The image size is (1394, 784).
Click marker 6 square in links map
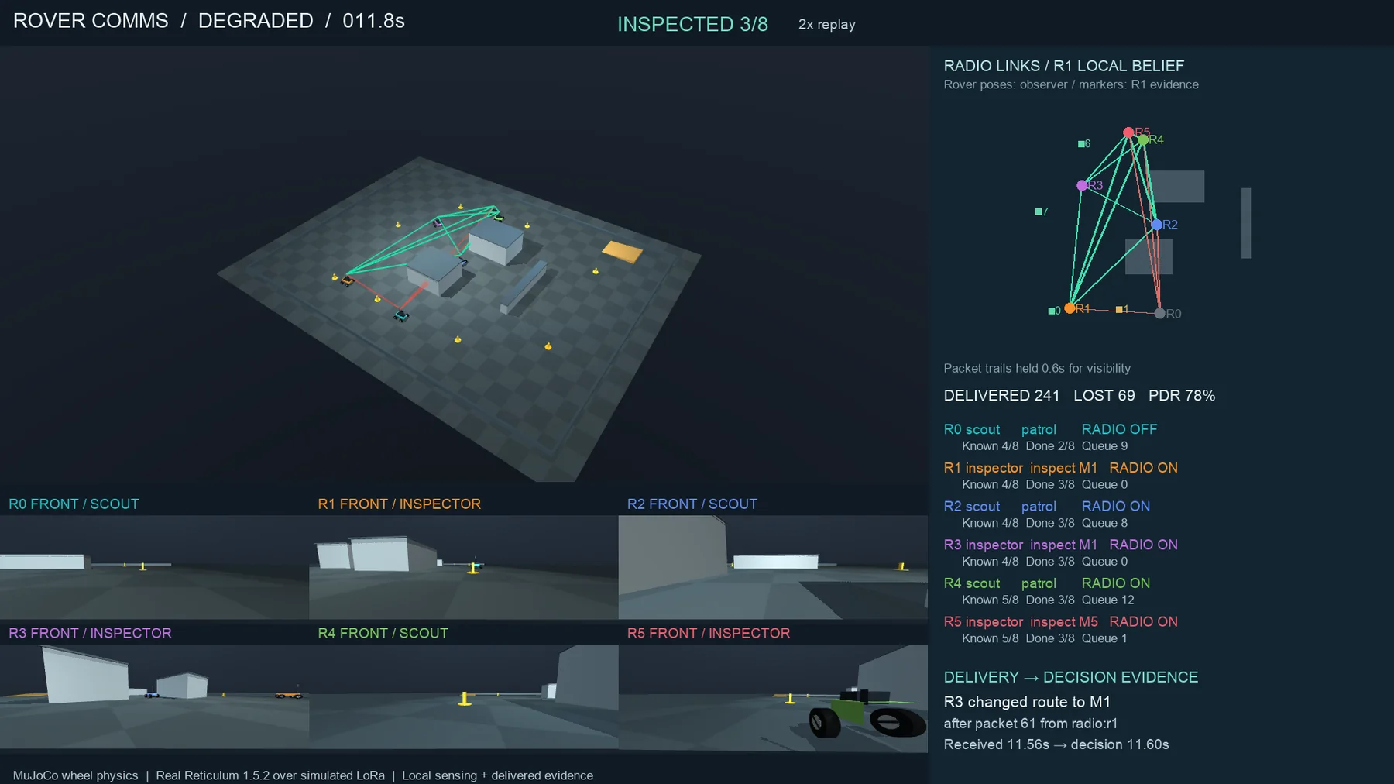[1081, 144]
